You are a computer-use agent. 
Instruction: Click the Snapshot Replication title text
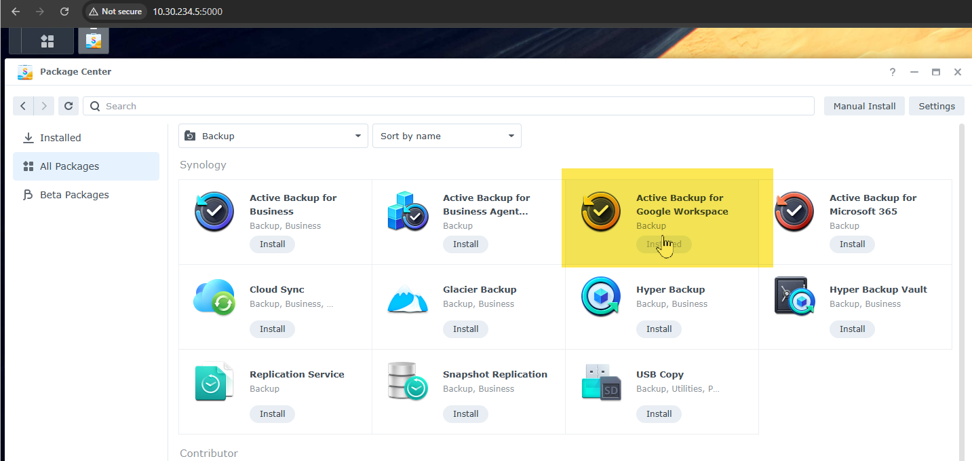tap(495, 374)
